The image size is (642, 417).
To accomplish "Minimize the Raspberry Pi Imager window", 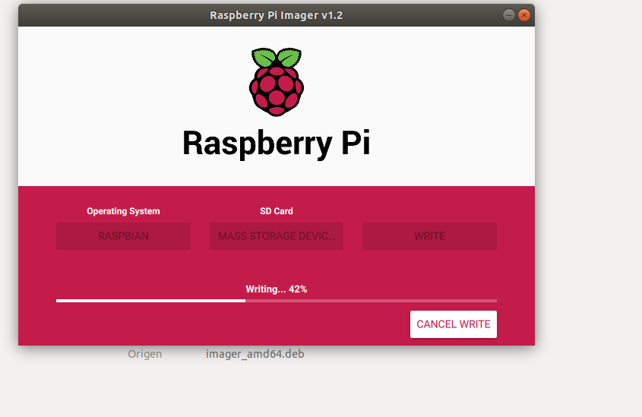I will 508,15.
